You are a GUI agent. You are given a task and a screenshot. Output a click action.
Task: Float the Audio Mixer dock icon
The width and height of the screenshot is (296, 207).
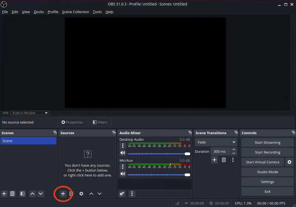coord(190,133)
